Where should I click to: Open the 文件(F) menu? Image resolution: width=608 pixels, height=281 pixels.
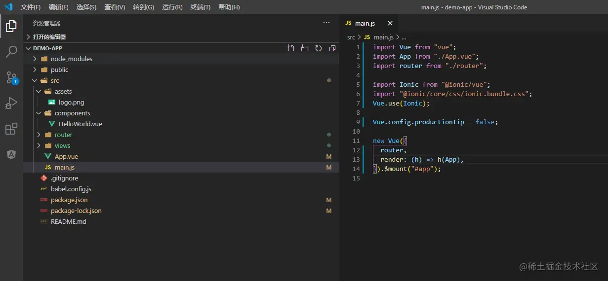[x=31, y=7]
